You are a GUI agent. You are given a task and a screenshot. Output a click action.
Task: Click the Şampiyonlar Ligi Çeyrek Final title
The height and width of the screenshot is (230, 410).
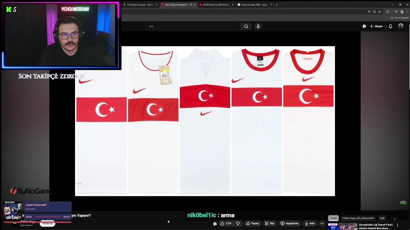pyautogui.click(x=376, y=226)
